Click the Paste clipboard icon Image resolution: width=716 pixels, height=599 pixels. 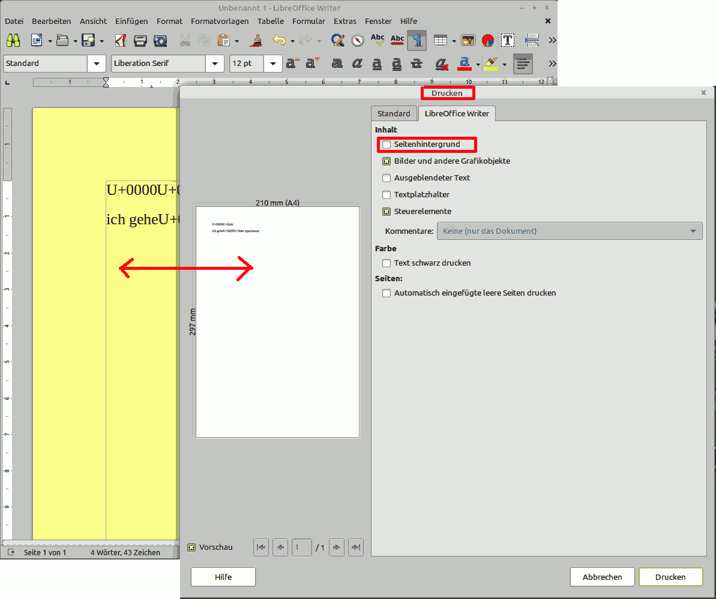point(224,41)
